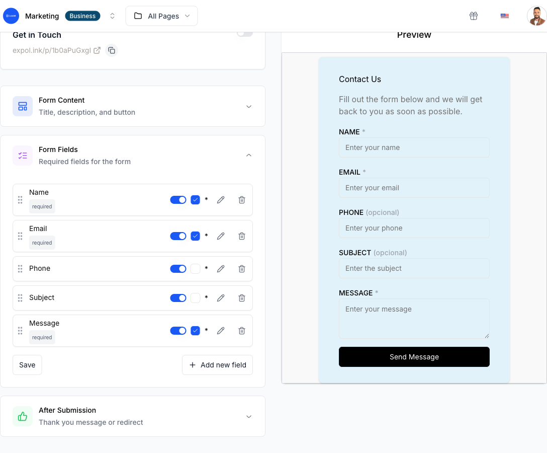Click the 'Required fields for the form' text
Viewport: 547px width, 453px height.
pos(84,162)
